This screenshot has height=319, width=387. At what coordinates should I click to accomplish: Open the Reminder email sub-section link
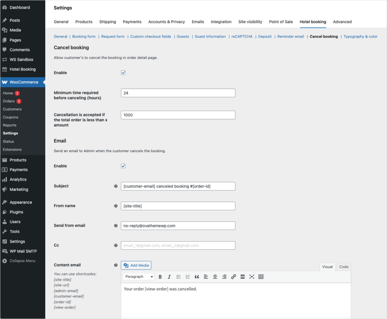291,37
